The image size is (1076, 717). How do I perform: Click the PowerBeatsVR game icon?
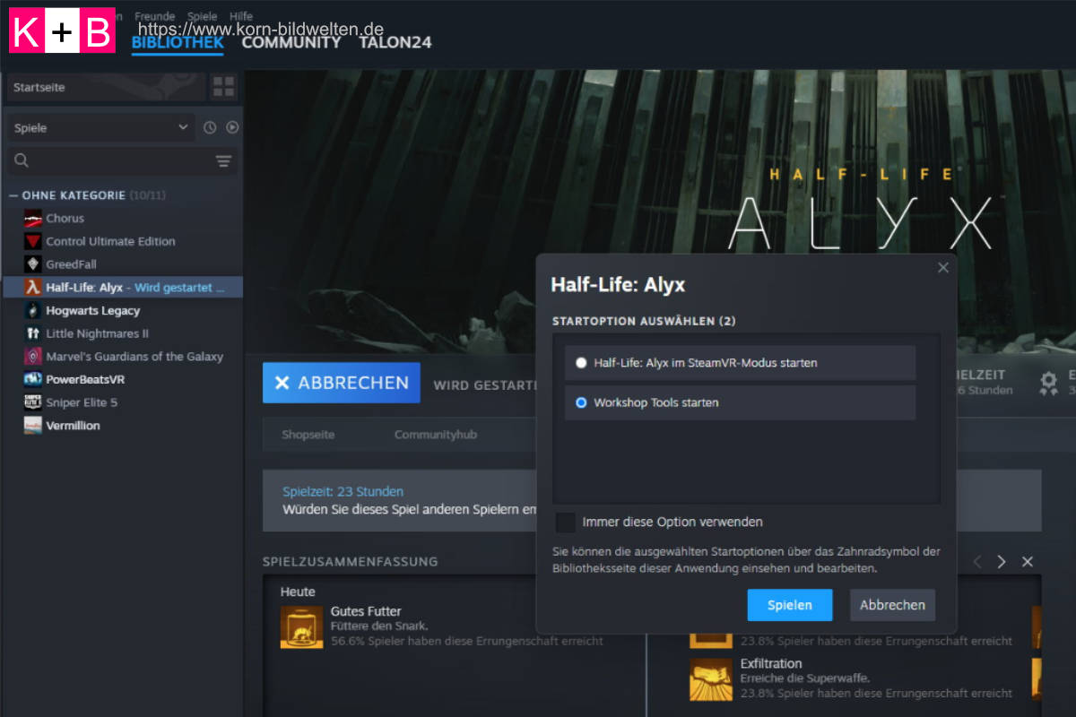click(x=33, y=379)
